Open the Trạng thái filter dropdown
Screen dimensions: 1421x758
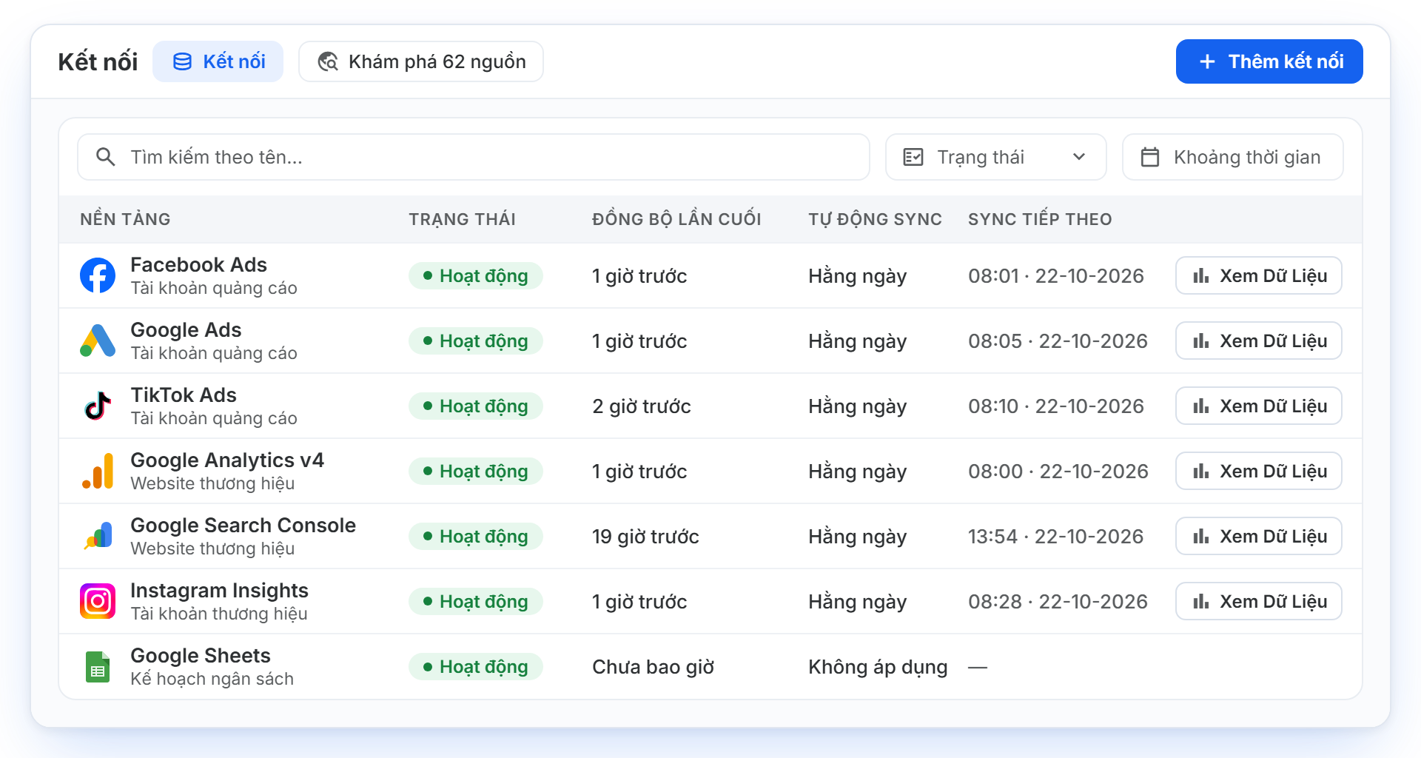tap(995, 157)
